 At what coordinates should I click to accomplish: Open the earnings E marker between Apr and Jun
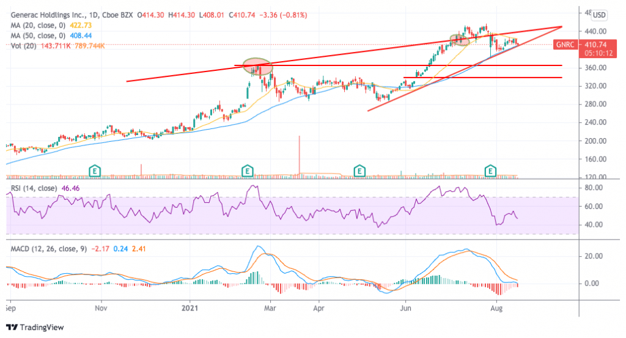pos(359,172)
